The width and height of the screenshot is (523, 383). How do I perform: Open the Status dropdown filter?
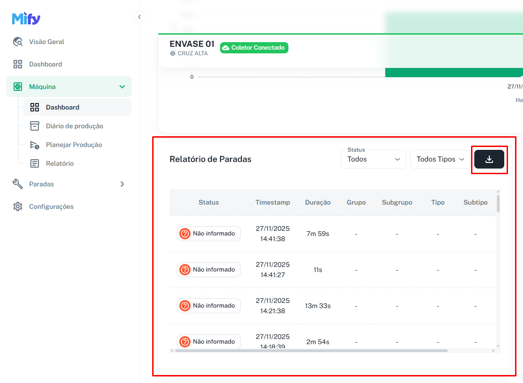tap(373, 159)
